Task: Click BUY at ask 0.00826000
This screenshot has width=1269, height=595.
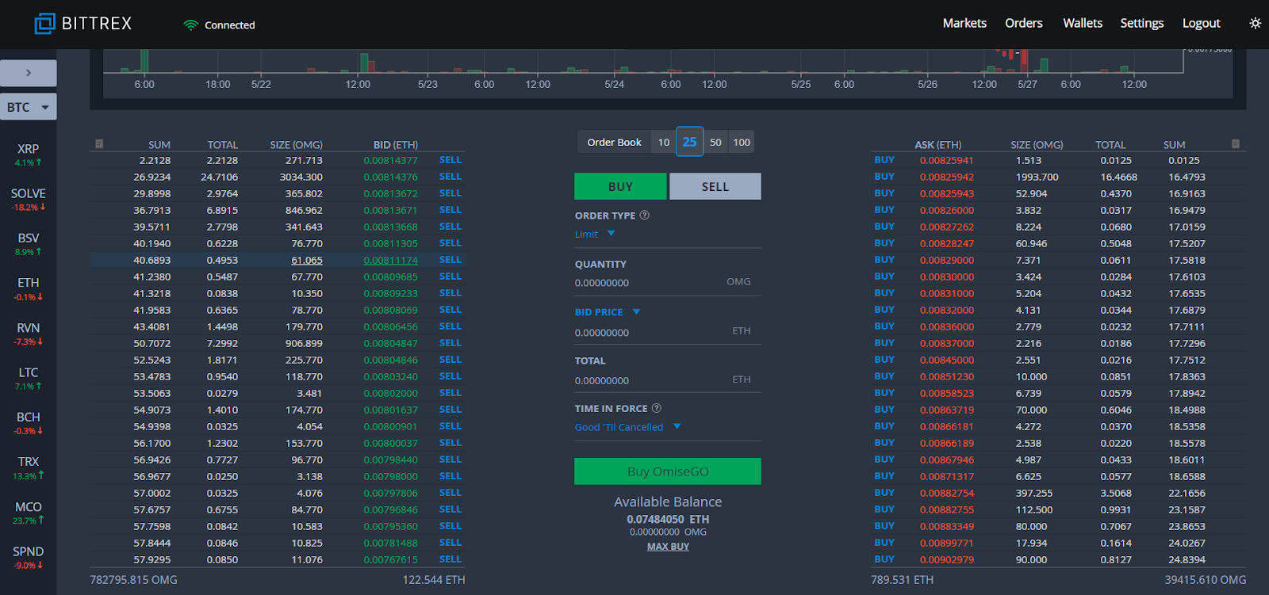Action: (x=884, y=210)
